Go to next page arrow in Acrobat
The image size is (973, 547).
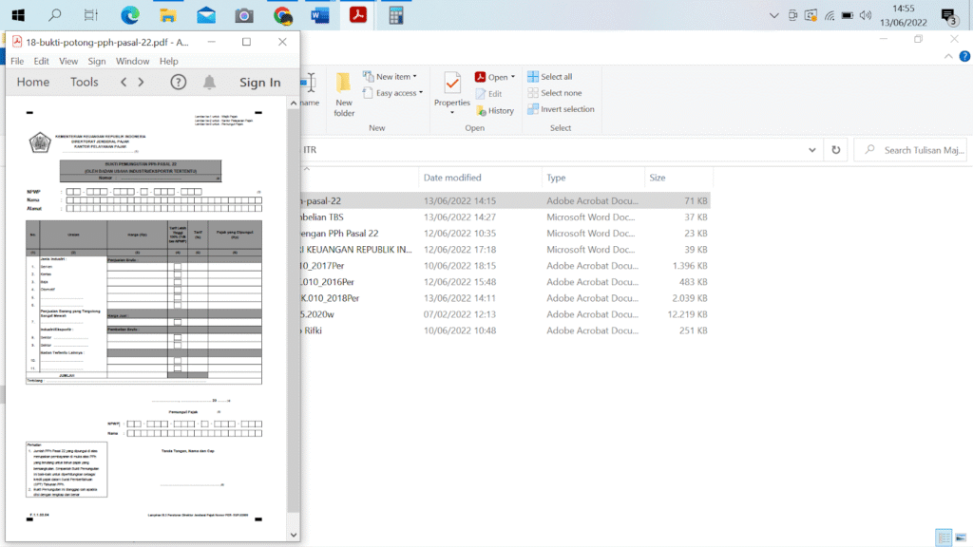(142, 83)
